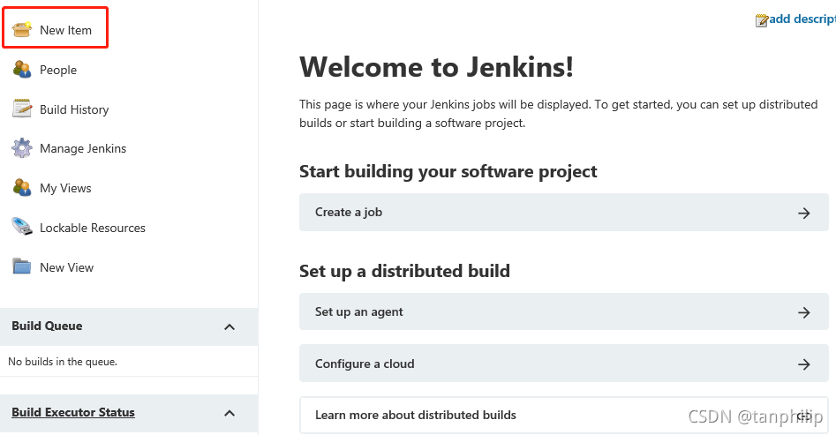Click the arrow on Configure a cloud
This screenshot has width=836, height=435.
[x=804, y=364]
